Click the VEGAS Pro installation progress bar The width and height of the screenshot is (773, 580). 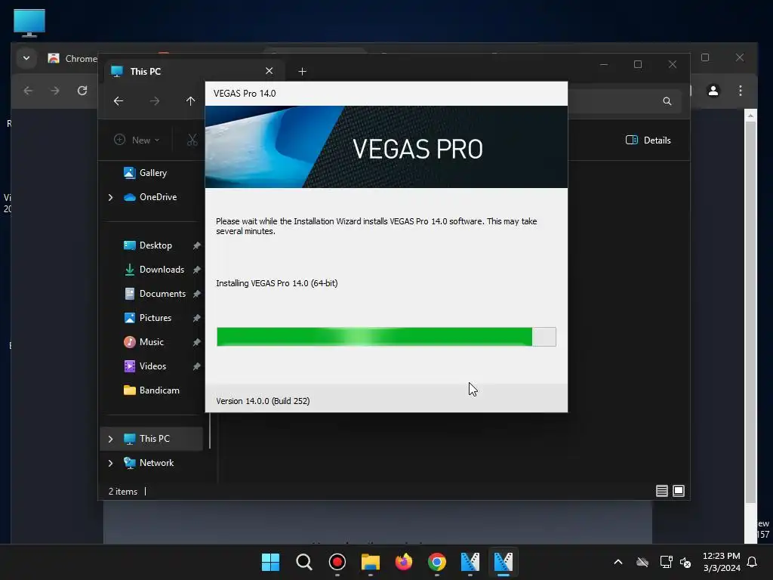(x=386, y=337)
